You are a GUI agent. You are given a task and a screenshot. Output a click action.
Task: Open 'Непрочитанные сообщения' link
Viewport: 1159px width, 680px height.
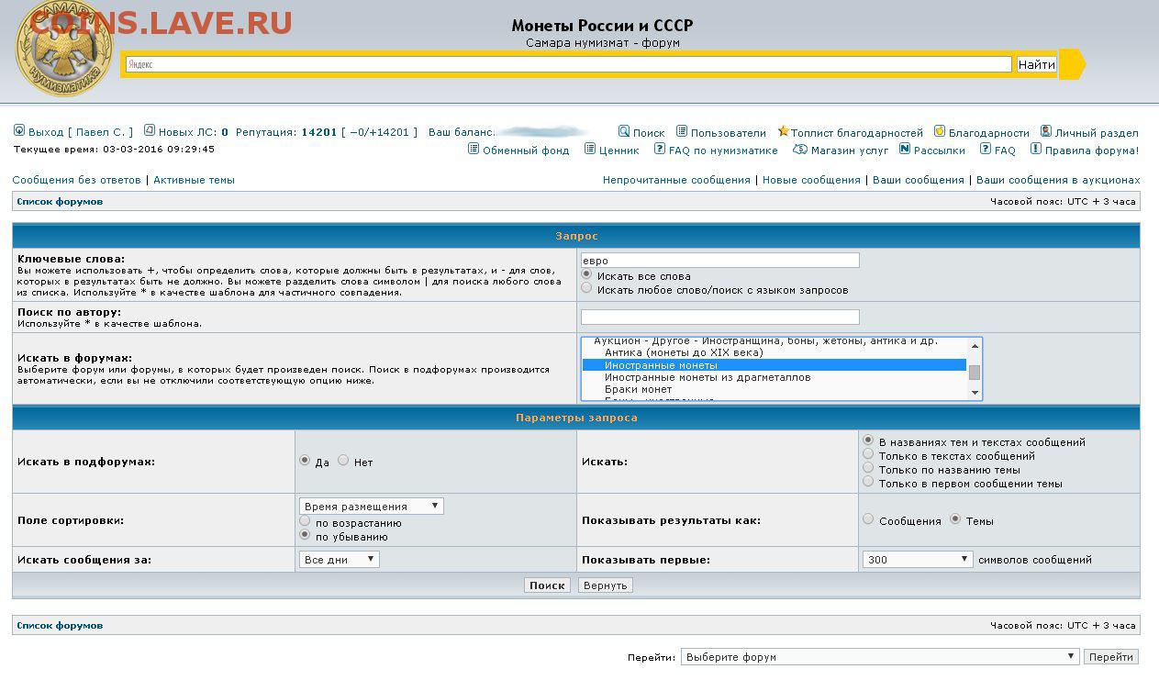point(676,180)
